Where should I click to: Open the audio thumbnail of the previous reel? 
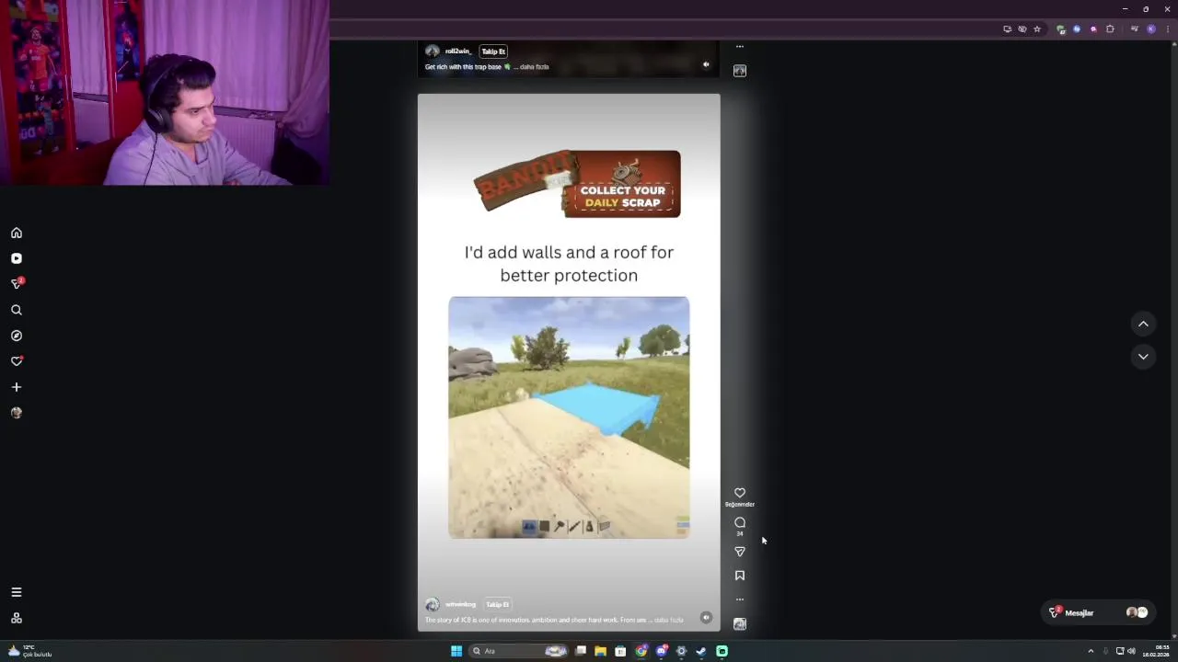[740, 71]
